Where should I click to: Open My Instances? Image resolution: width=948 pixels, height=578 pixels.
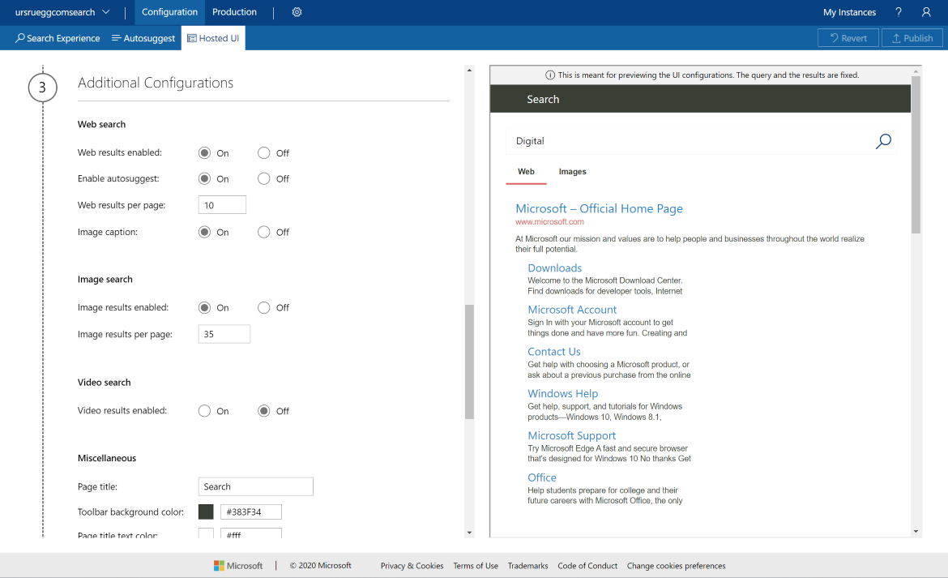[x=849, y=12]
